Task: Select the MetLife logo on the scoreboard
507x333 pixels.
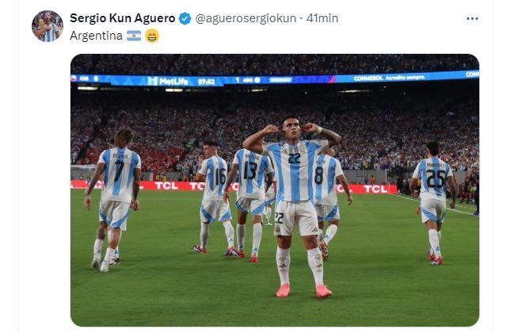Action: point(168,81)
